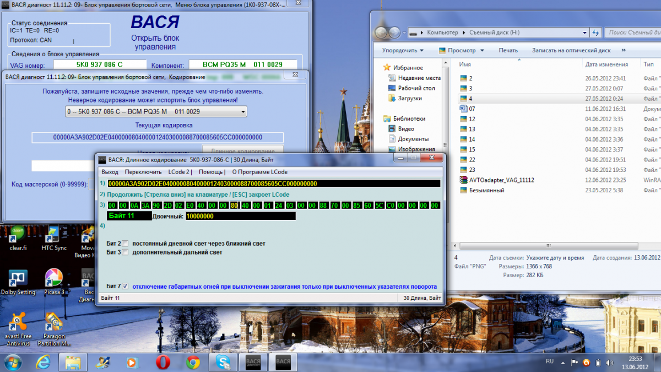Enable Бит 3 дополнительный дальний свет checkbox

tap(125, 252)
